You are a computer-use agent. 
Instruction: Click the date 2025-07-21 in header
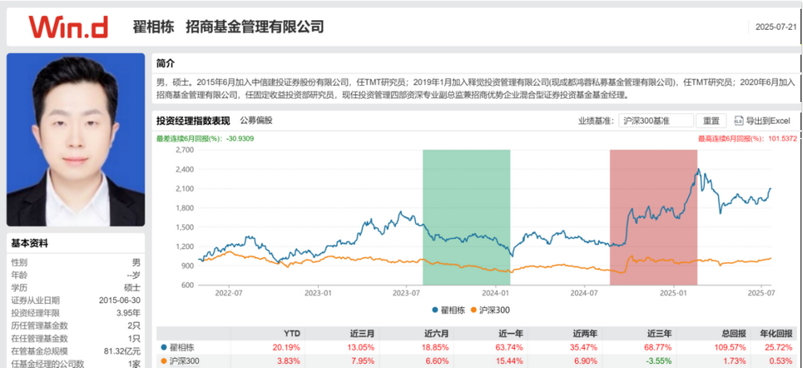point(777,27)
